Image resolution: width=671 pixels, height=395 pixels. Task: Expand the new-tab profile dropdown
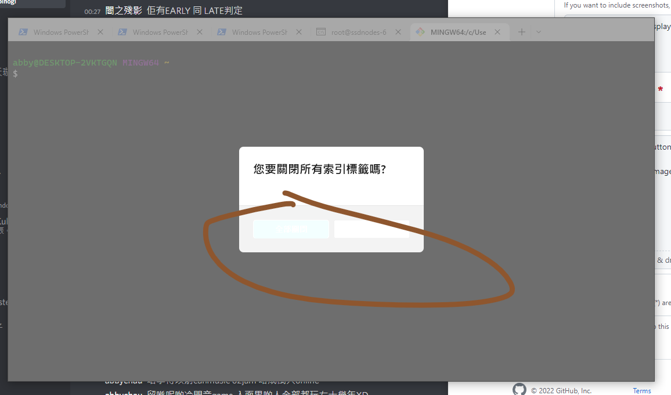pyautogui.click(x=539, y=32)
